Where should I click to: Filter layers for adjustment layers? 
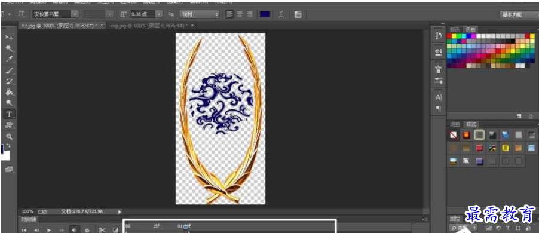pos(498,228)
